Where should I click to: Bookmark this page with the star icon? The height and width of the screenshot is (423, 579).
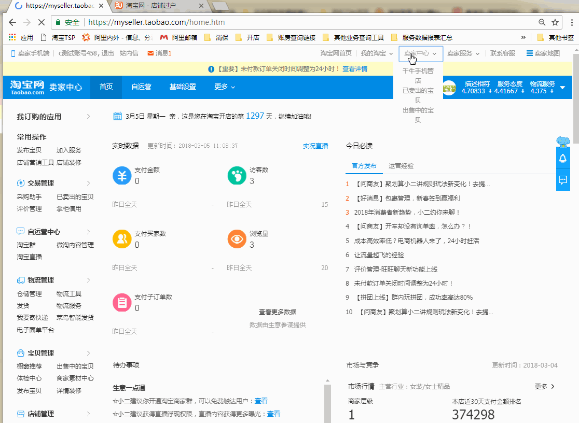(555, 22)
